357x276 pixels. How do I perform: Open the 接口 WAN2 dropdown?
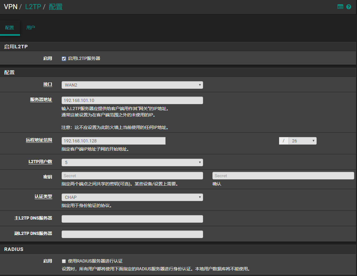(x=132, y=85)
